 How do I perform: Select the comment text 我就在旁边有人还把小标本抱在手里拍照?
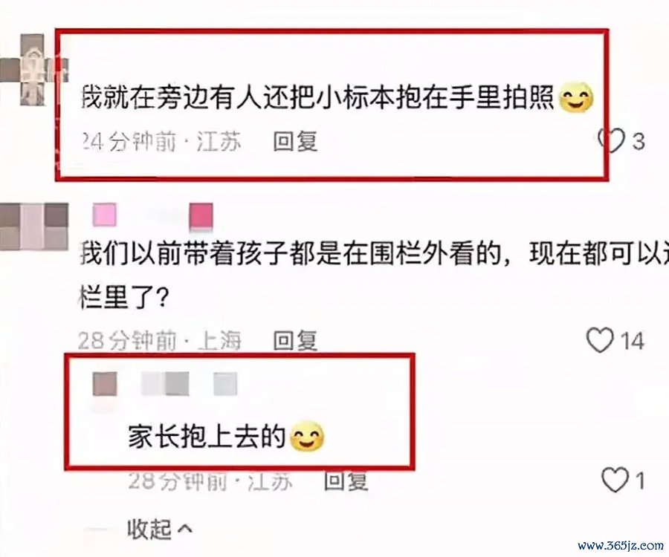pyautogui.click(x=318, y=98)
